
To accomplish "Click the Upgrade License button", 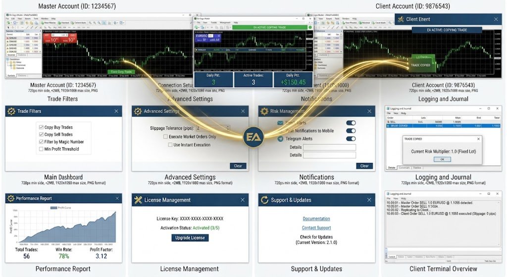I will (190, 238).
